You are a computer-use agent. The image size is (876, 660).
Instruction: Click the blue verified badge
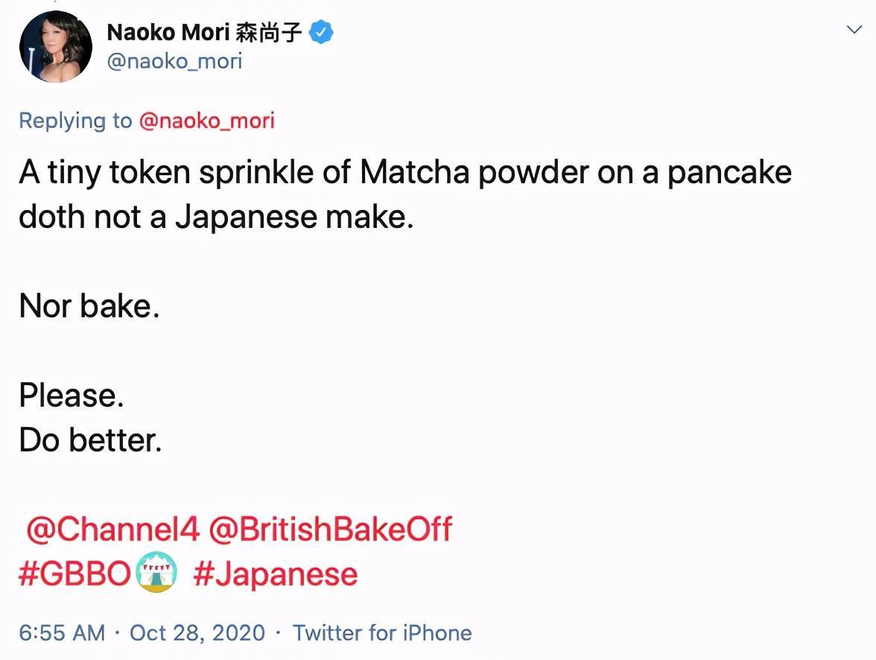(321, 32)
